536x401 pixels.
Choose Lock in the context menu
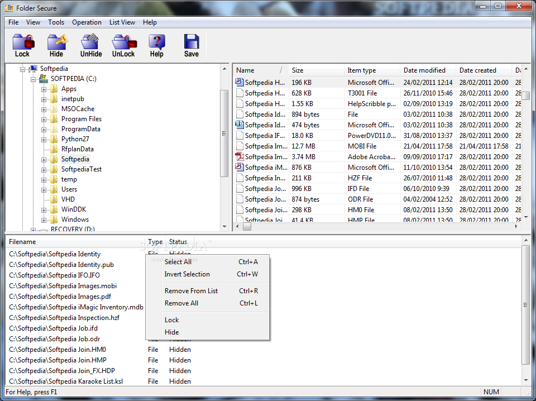(x=208, y=320)
